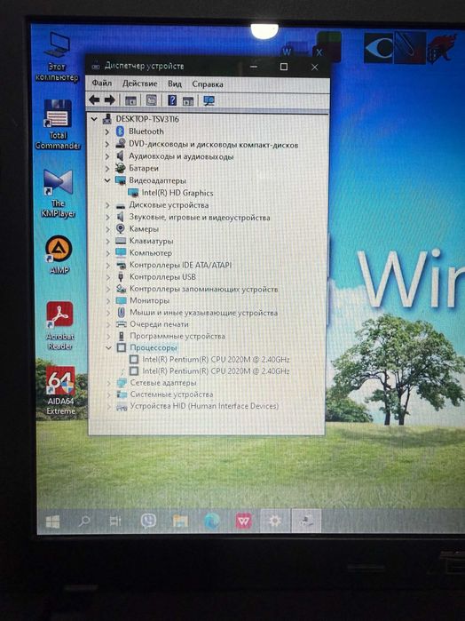Viewport: 465px width, 621px height.
Task: Open AIDA64 Extreme desktop shortcut
Action: tap(60, 390)
